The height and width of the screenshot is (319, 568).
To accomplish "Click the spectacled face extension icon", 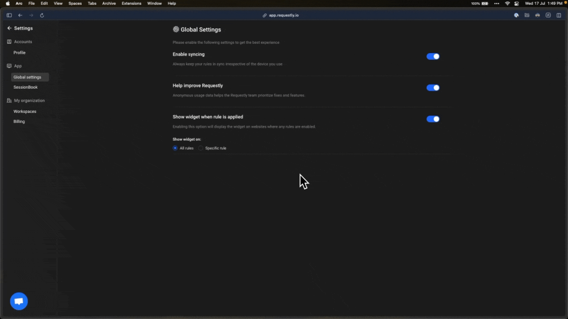I will point(538,15).
